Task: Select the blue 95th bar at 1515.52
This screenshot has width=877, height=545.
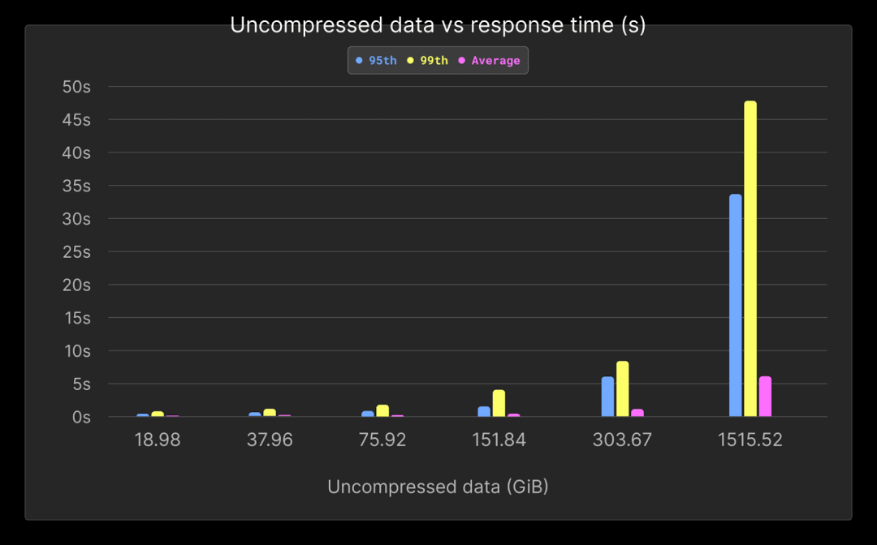Action: click(x=736, y=306)
